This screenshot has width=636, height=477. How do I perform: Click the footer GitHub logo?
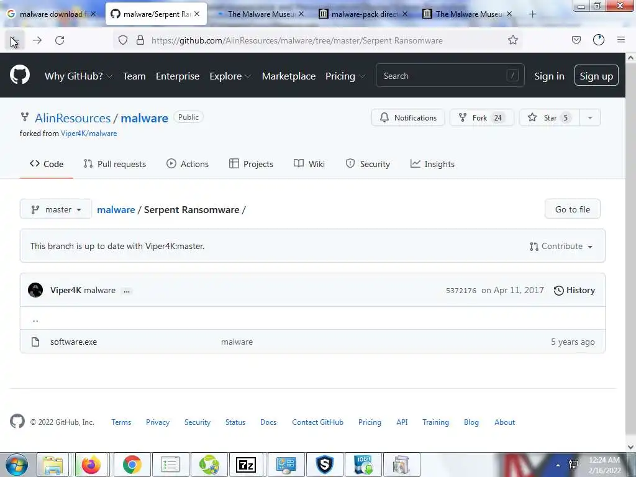[17, 422]
